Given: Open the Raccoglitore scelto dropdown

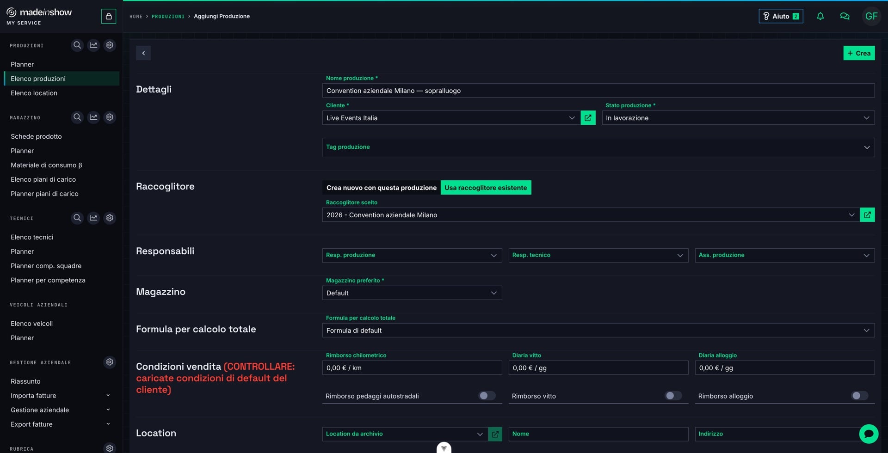Looking at the screenshot, I should pos(591,215).
